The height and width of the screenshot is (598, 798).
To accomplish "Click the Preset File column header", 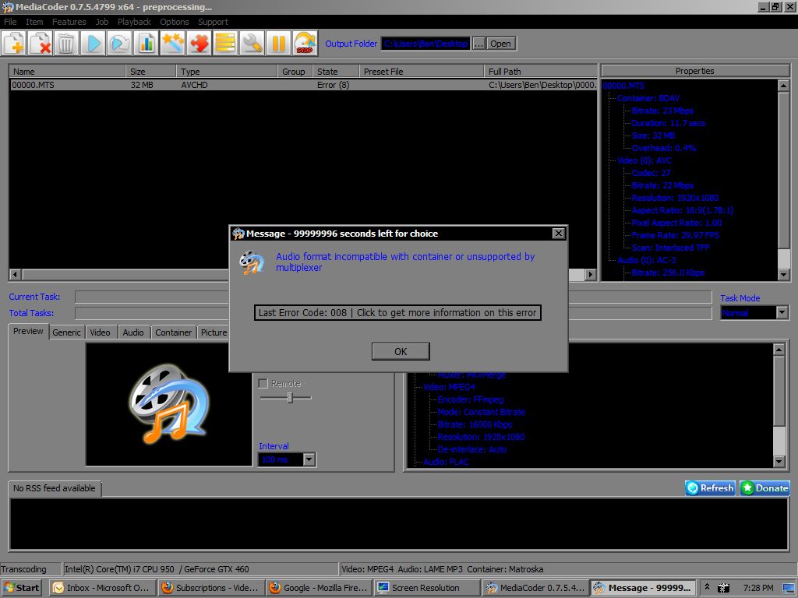I will click(422, 72).
